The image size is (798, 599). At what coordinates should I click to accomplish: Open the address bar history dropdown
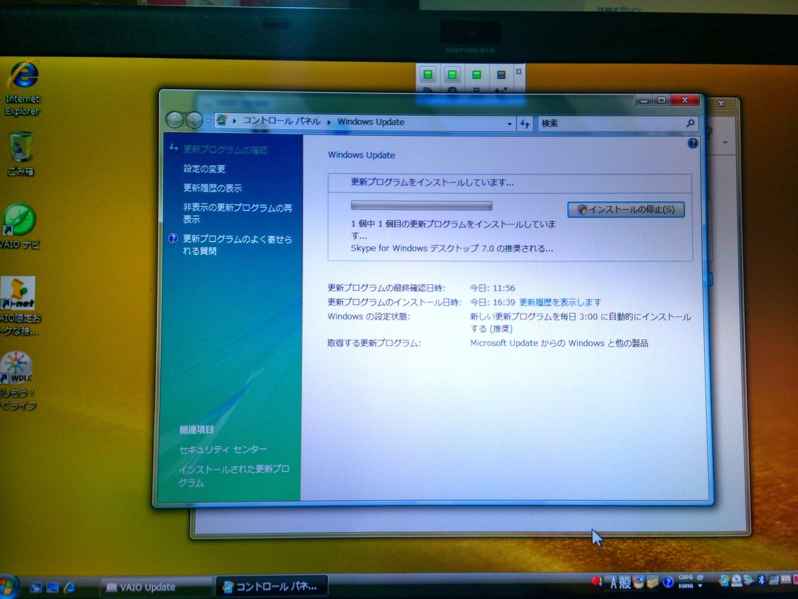[x=509, y=123]
